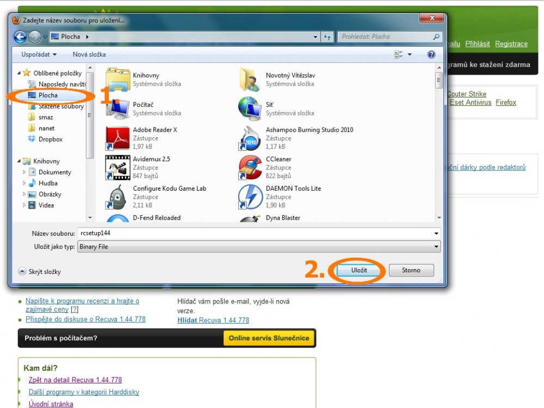Cancel with the Storno button
The width and height of the screenshot is (544, 408).
coord(411,270)
